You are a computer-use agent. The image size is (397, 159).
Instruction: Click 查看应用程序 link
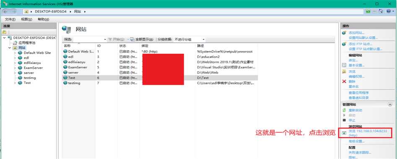(358, 93)
